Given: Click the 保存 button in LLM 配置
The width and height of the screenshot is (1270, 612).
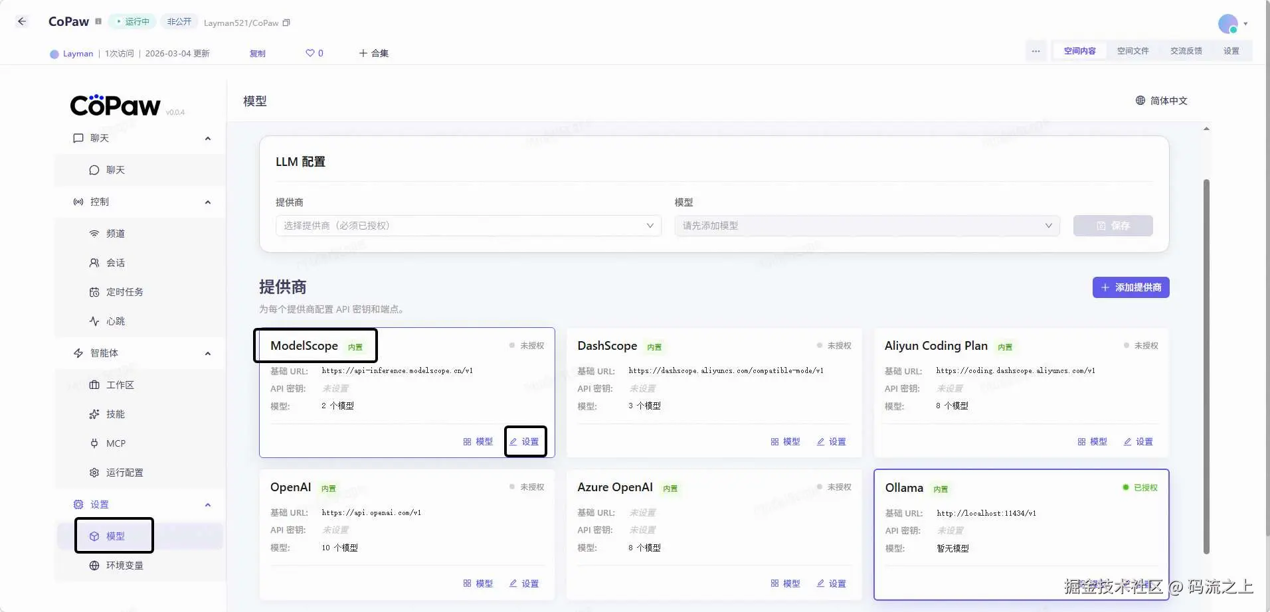Looking at the screenshot, I should click(1113, 226).
